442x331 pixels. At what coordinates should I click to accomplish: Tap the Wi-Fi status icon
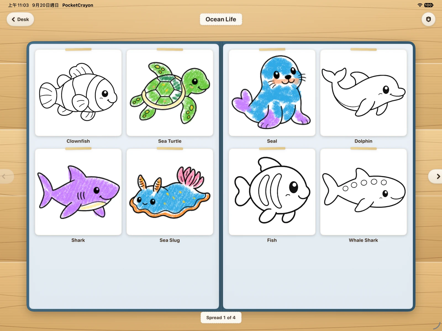coord(420,5)
